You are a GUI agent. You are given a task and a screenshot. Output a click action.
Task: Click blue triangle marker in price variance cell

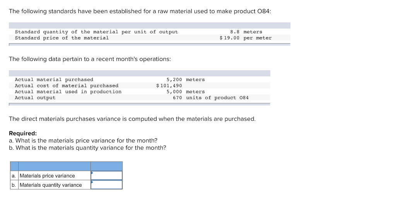click(x=92, y=173)
